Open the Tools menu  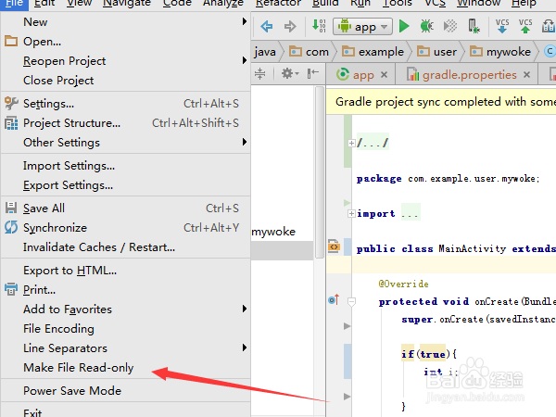coord(398,3)
